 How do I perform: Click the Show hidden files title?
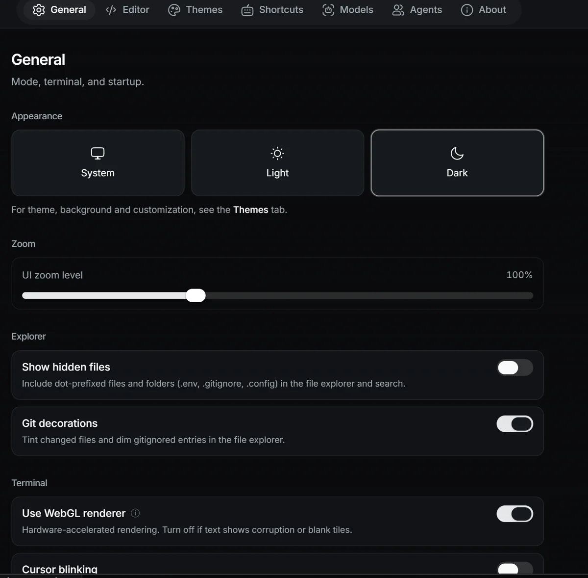[66, 367]
